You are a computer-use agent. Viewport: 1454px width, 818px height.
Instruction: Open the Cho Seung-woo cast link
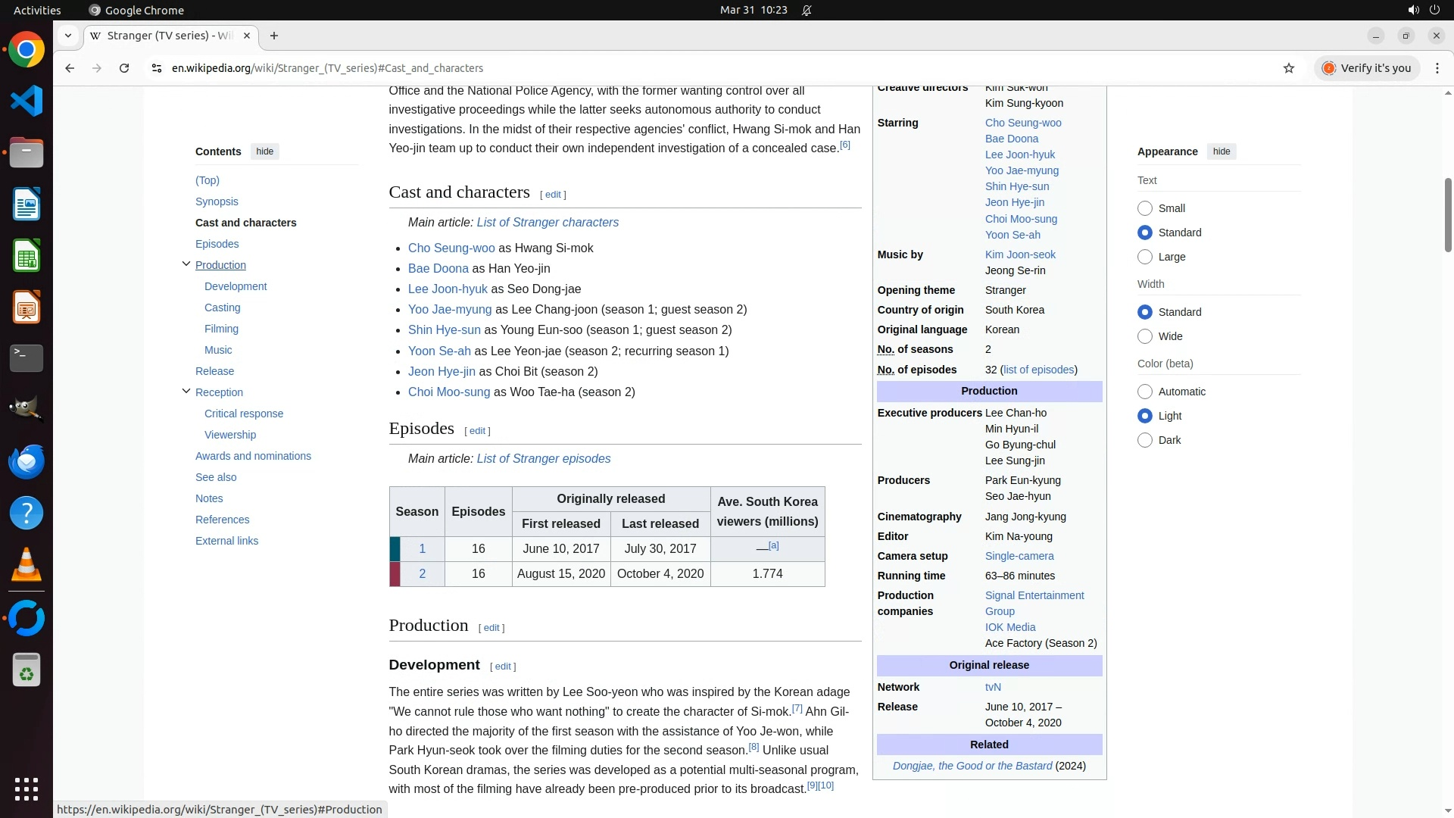click(x=451, y=248)
